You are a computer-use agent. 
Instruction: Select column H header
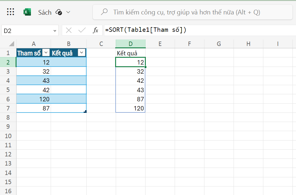pos(248,44)
